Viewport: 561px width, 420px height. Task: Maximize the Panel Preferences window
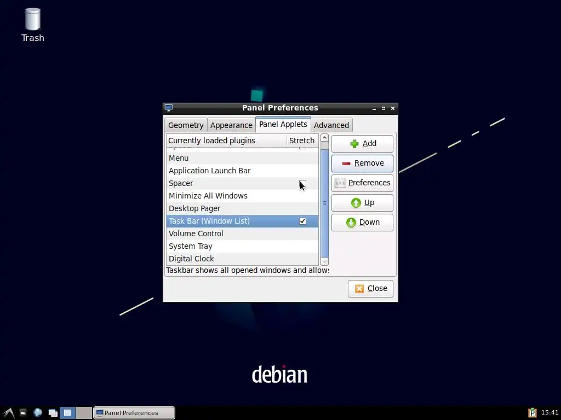coord(383,108)
